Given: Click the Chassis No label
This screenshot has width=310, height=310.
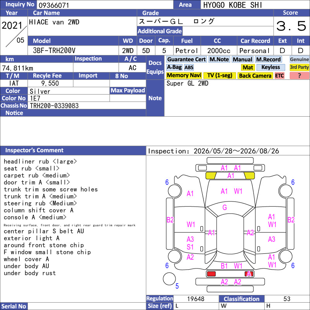Looking at the screenshot, I should pos(14,105).
